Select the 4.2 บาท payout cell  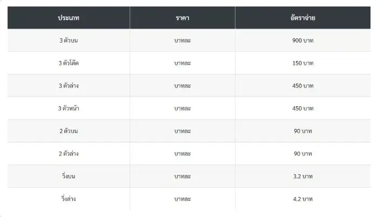tap(302, 199)
